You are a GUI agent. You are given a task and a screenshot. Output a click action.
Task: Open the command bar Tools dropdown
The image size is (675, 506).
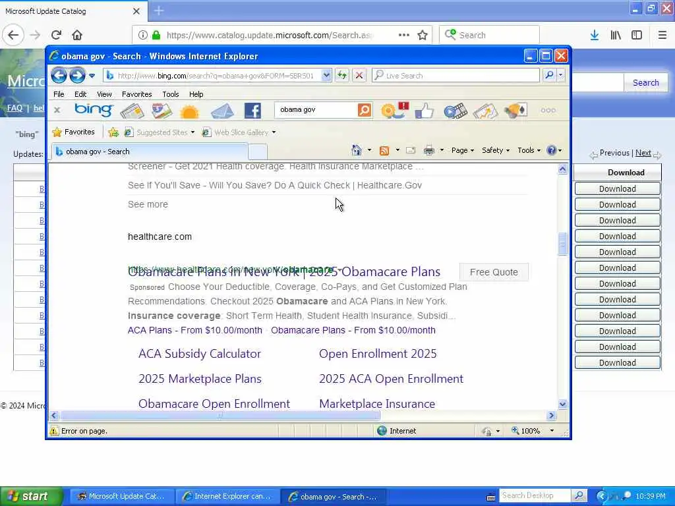pos(529,150)
